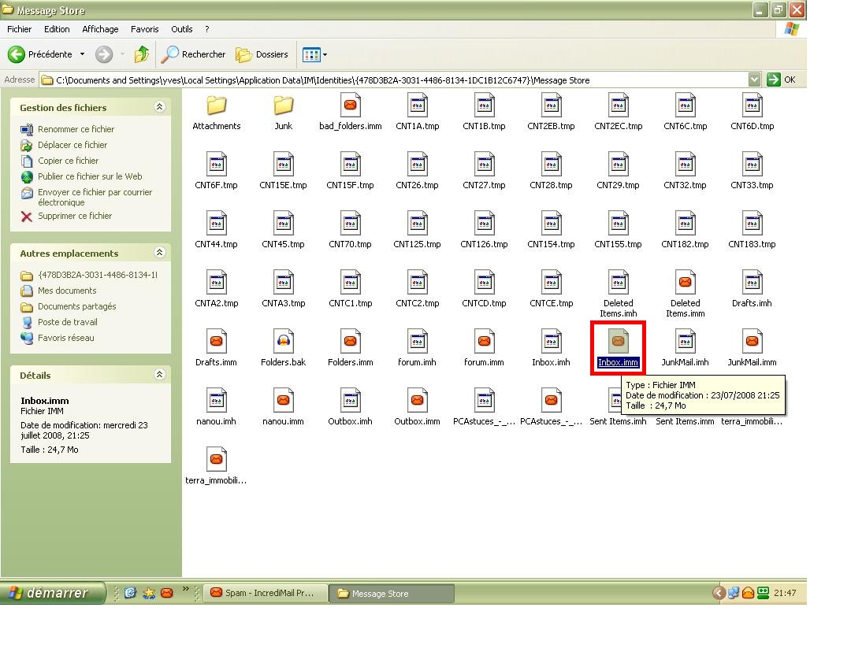The width and height of the screenshot is (851, 648).
Task: Click the Rechercher toolbar button
Action: pyautogui.click(x=193, y=54)
